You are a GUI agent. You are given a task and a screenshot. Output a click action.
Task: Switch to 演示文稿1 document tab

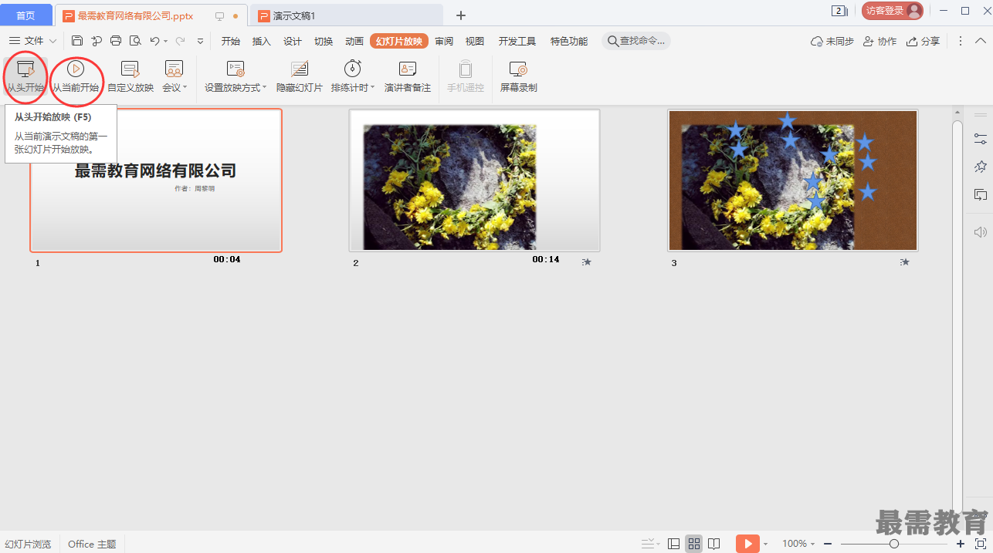coord(347,15)
